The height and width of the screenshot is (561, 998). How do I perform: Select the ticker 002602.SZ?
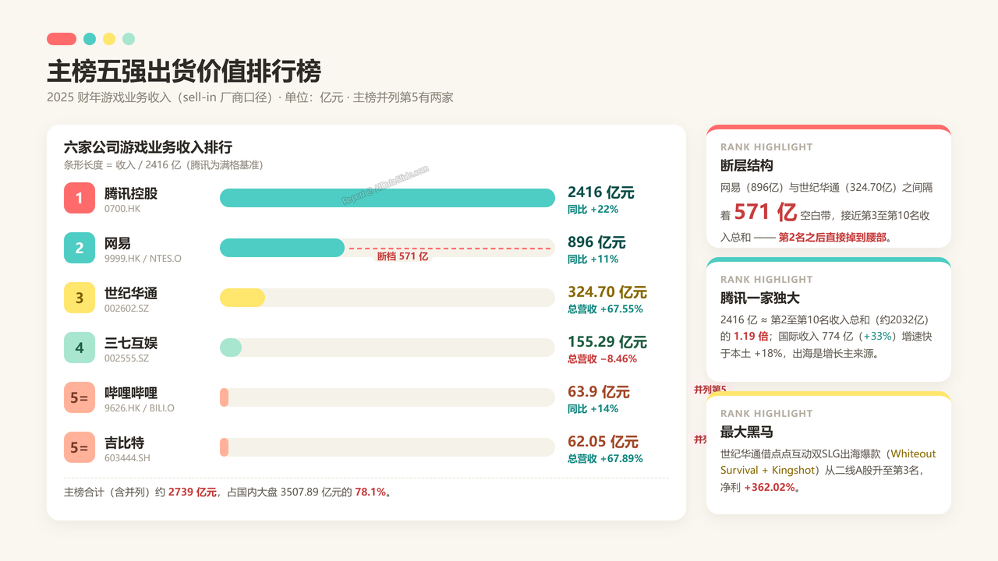click(126, 309)
